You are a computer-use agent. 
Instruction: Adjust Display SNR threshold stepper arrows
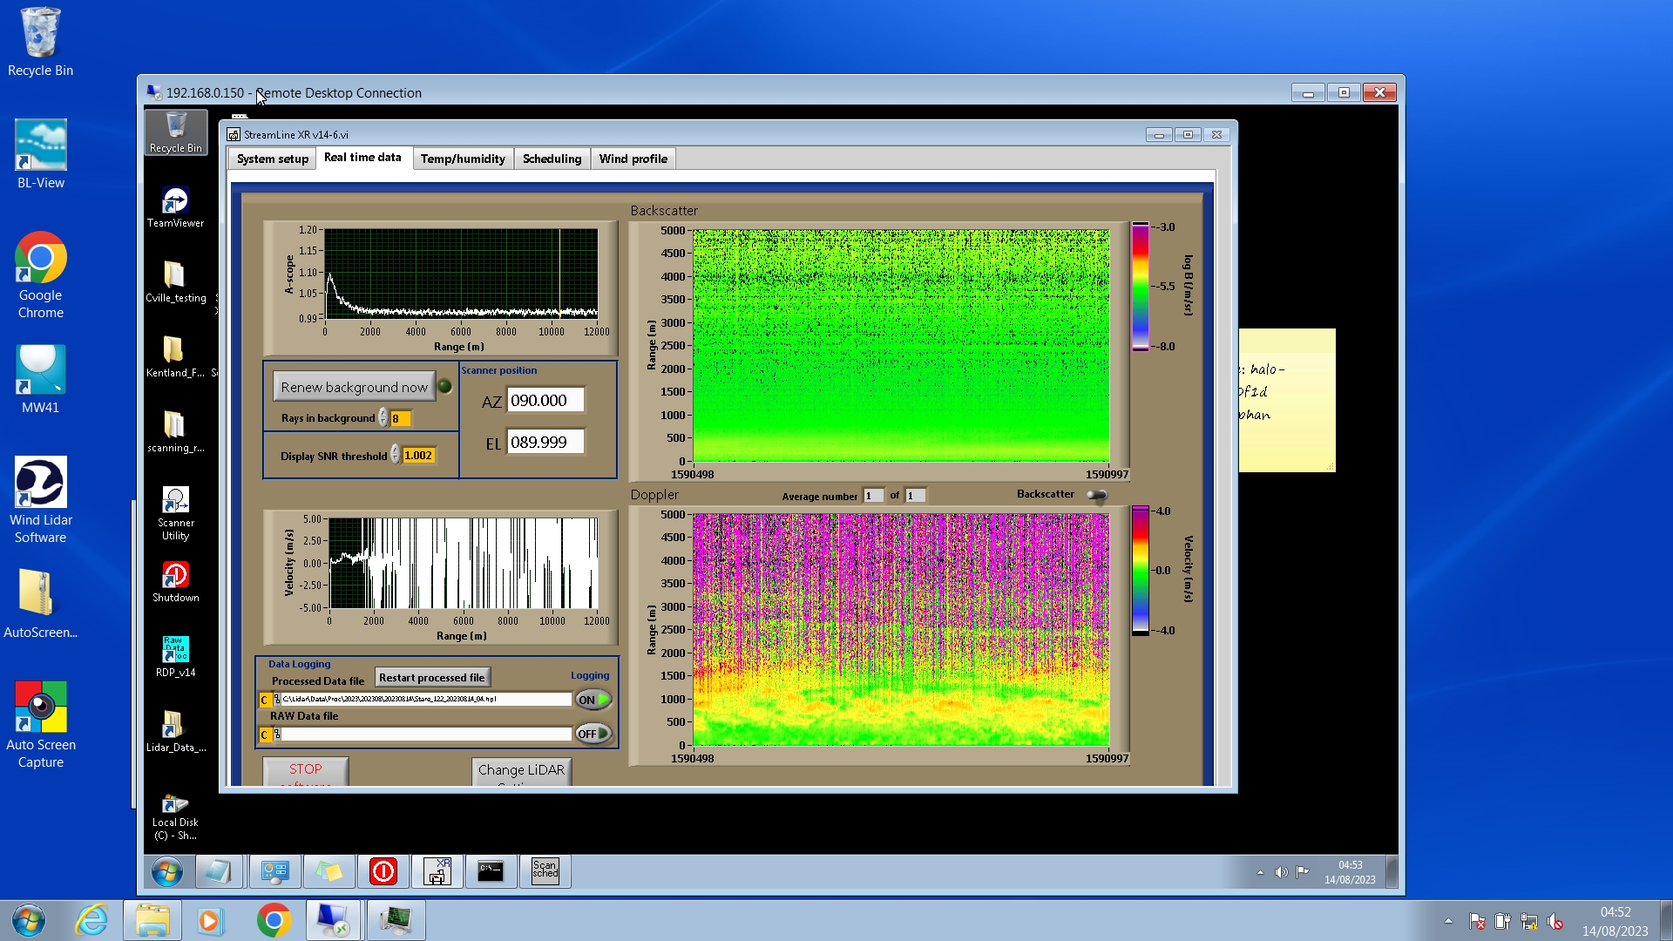point(396,455)
